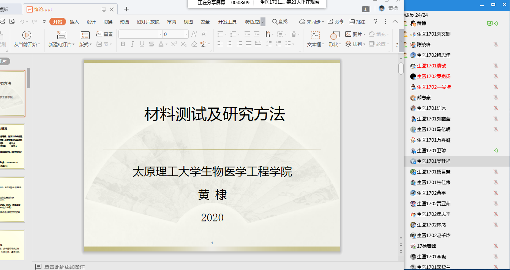Click the 形状 shapes icon
The width and height of the screenshot is (510, 270).
coord(334,35)
